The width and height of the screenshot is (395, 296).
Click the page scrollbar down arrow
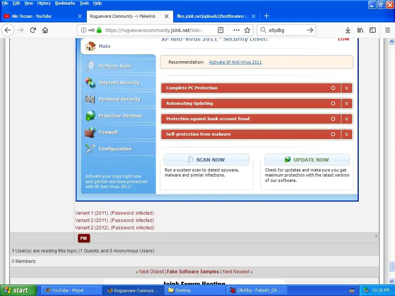[x=392, y=281]
